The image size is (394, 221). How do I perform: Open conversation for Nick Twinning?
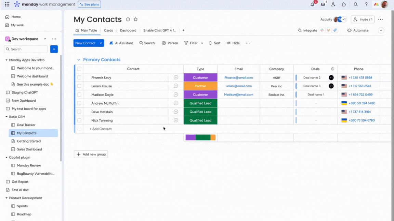pyautogui.click(x=176, y=120)
